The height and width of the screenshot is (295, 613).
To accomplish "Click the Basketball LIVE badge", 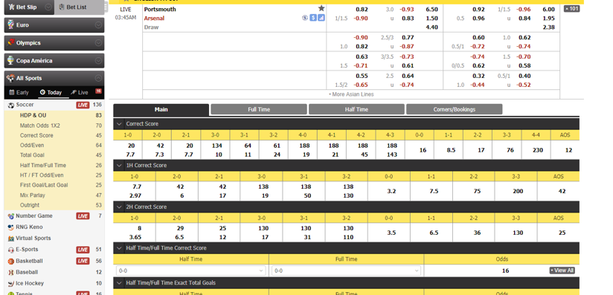I will (x=83, y=261).
